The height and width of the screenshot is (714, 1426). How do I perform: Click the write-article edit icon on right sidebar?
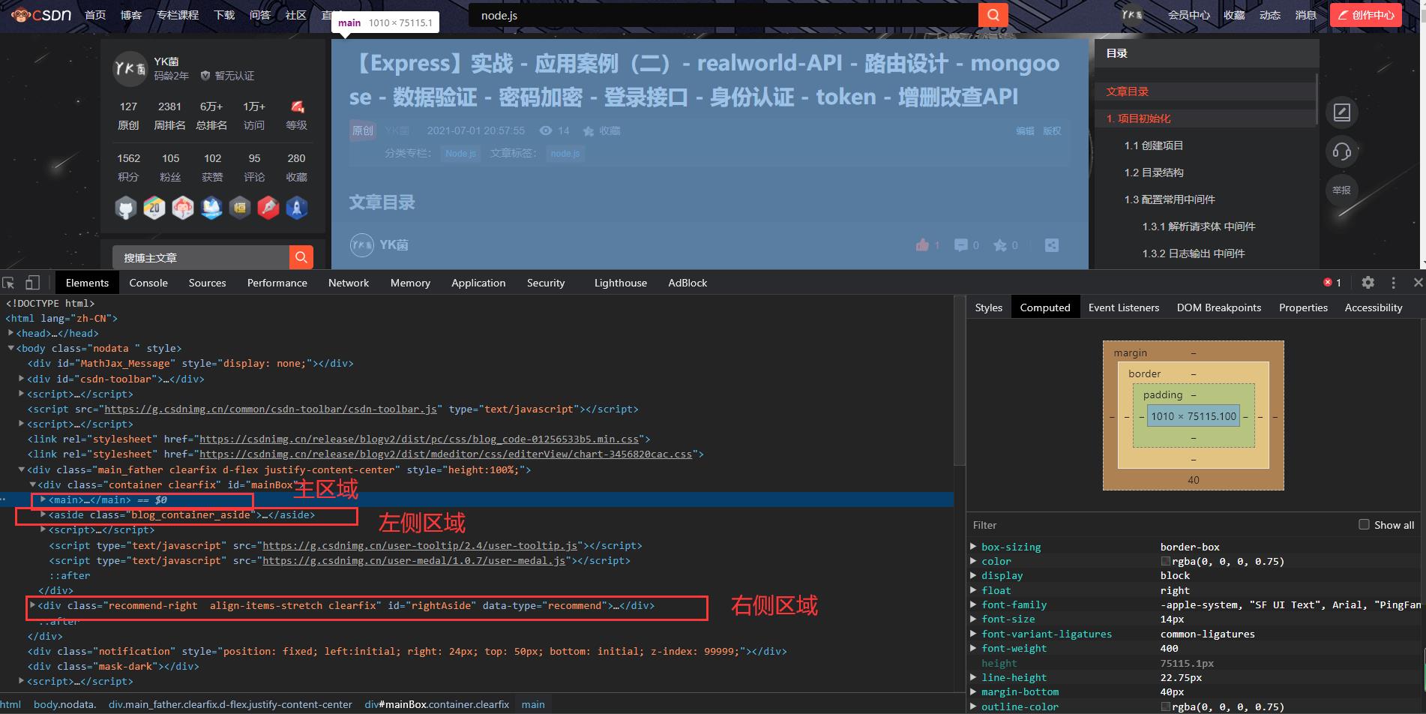click(1342, 112)
